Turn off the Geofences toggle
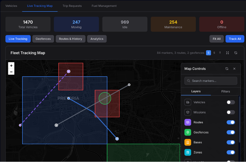Viewport: 246px width, 162px height. pos(231,132)
